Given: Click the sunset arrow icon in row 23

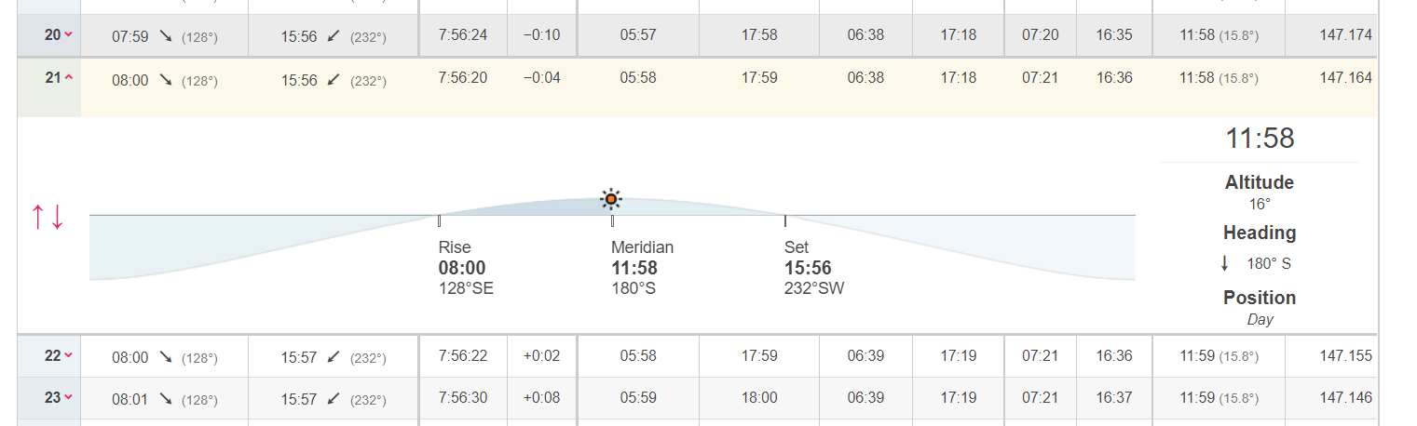Looking at the screenshot, I should coord(334,399).
